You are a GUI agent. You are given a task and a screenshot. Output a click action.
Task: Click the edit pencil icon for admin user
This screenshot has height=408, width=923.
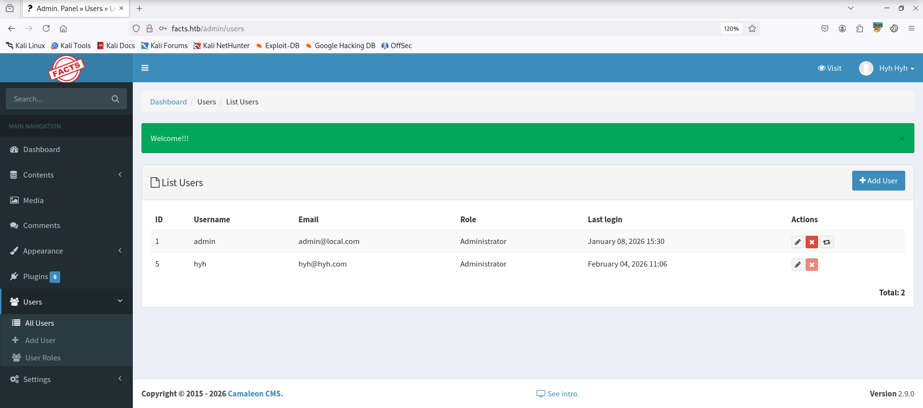[x=797, y=242]
